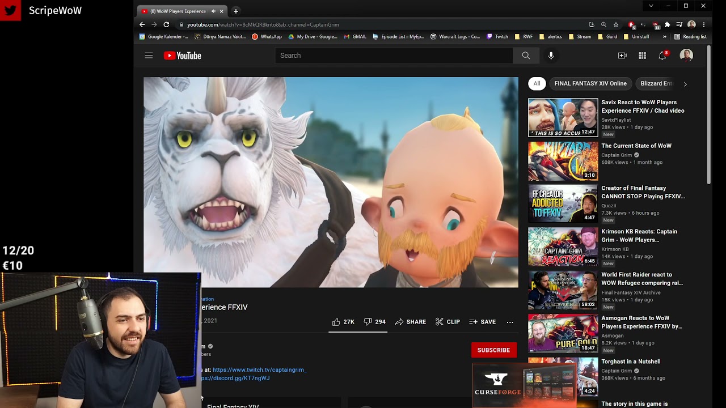This screenshot has width=726, height=408.
Task: Click the install/download icon in address bar
Action: click(592, 24)
